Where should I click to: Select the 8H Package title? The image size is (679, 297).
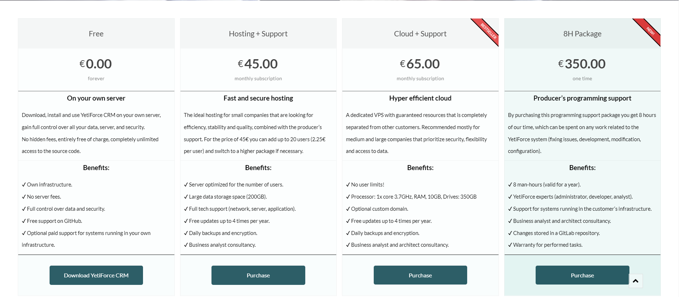click(x=582, y=34)
